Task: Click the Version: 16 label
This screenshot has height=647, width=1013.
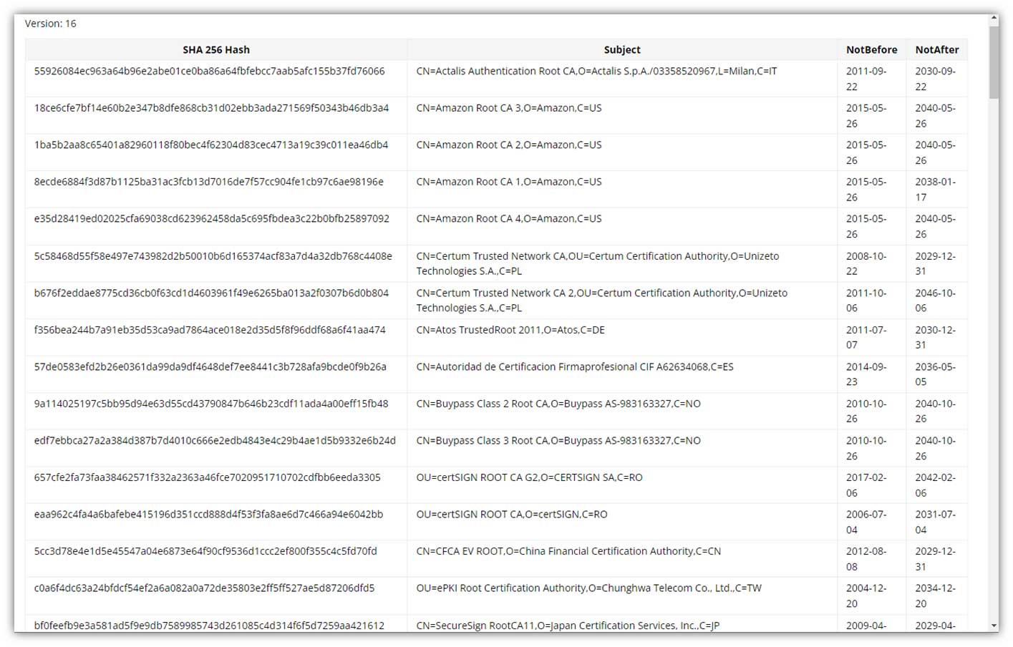Action: coord(49,23)
